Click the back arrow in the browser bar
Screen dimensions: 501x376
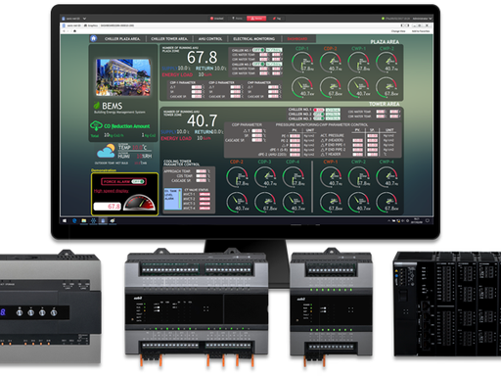(65, 31)
